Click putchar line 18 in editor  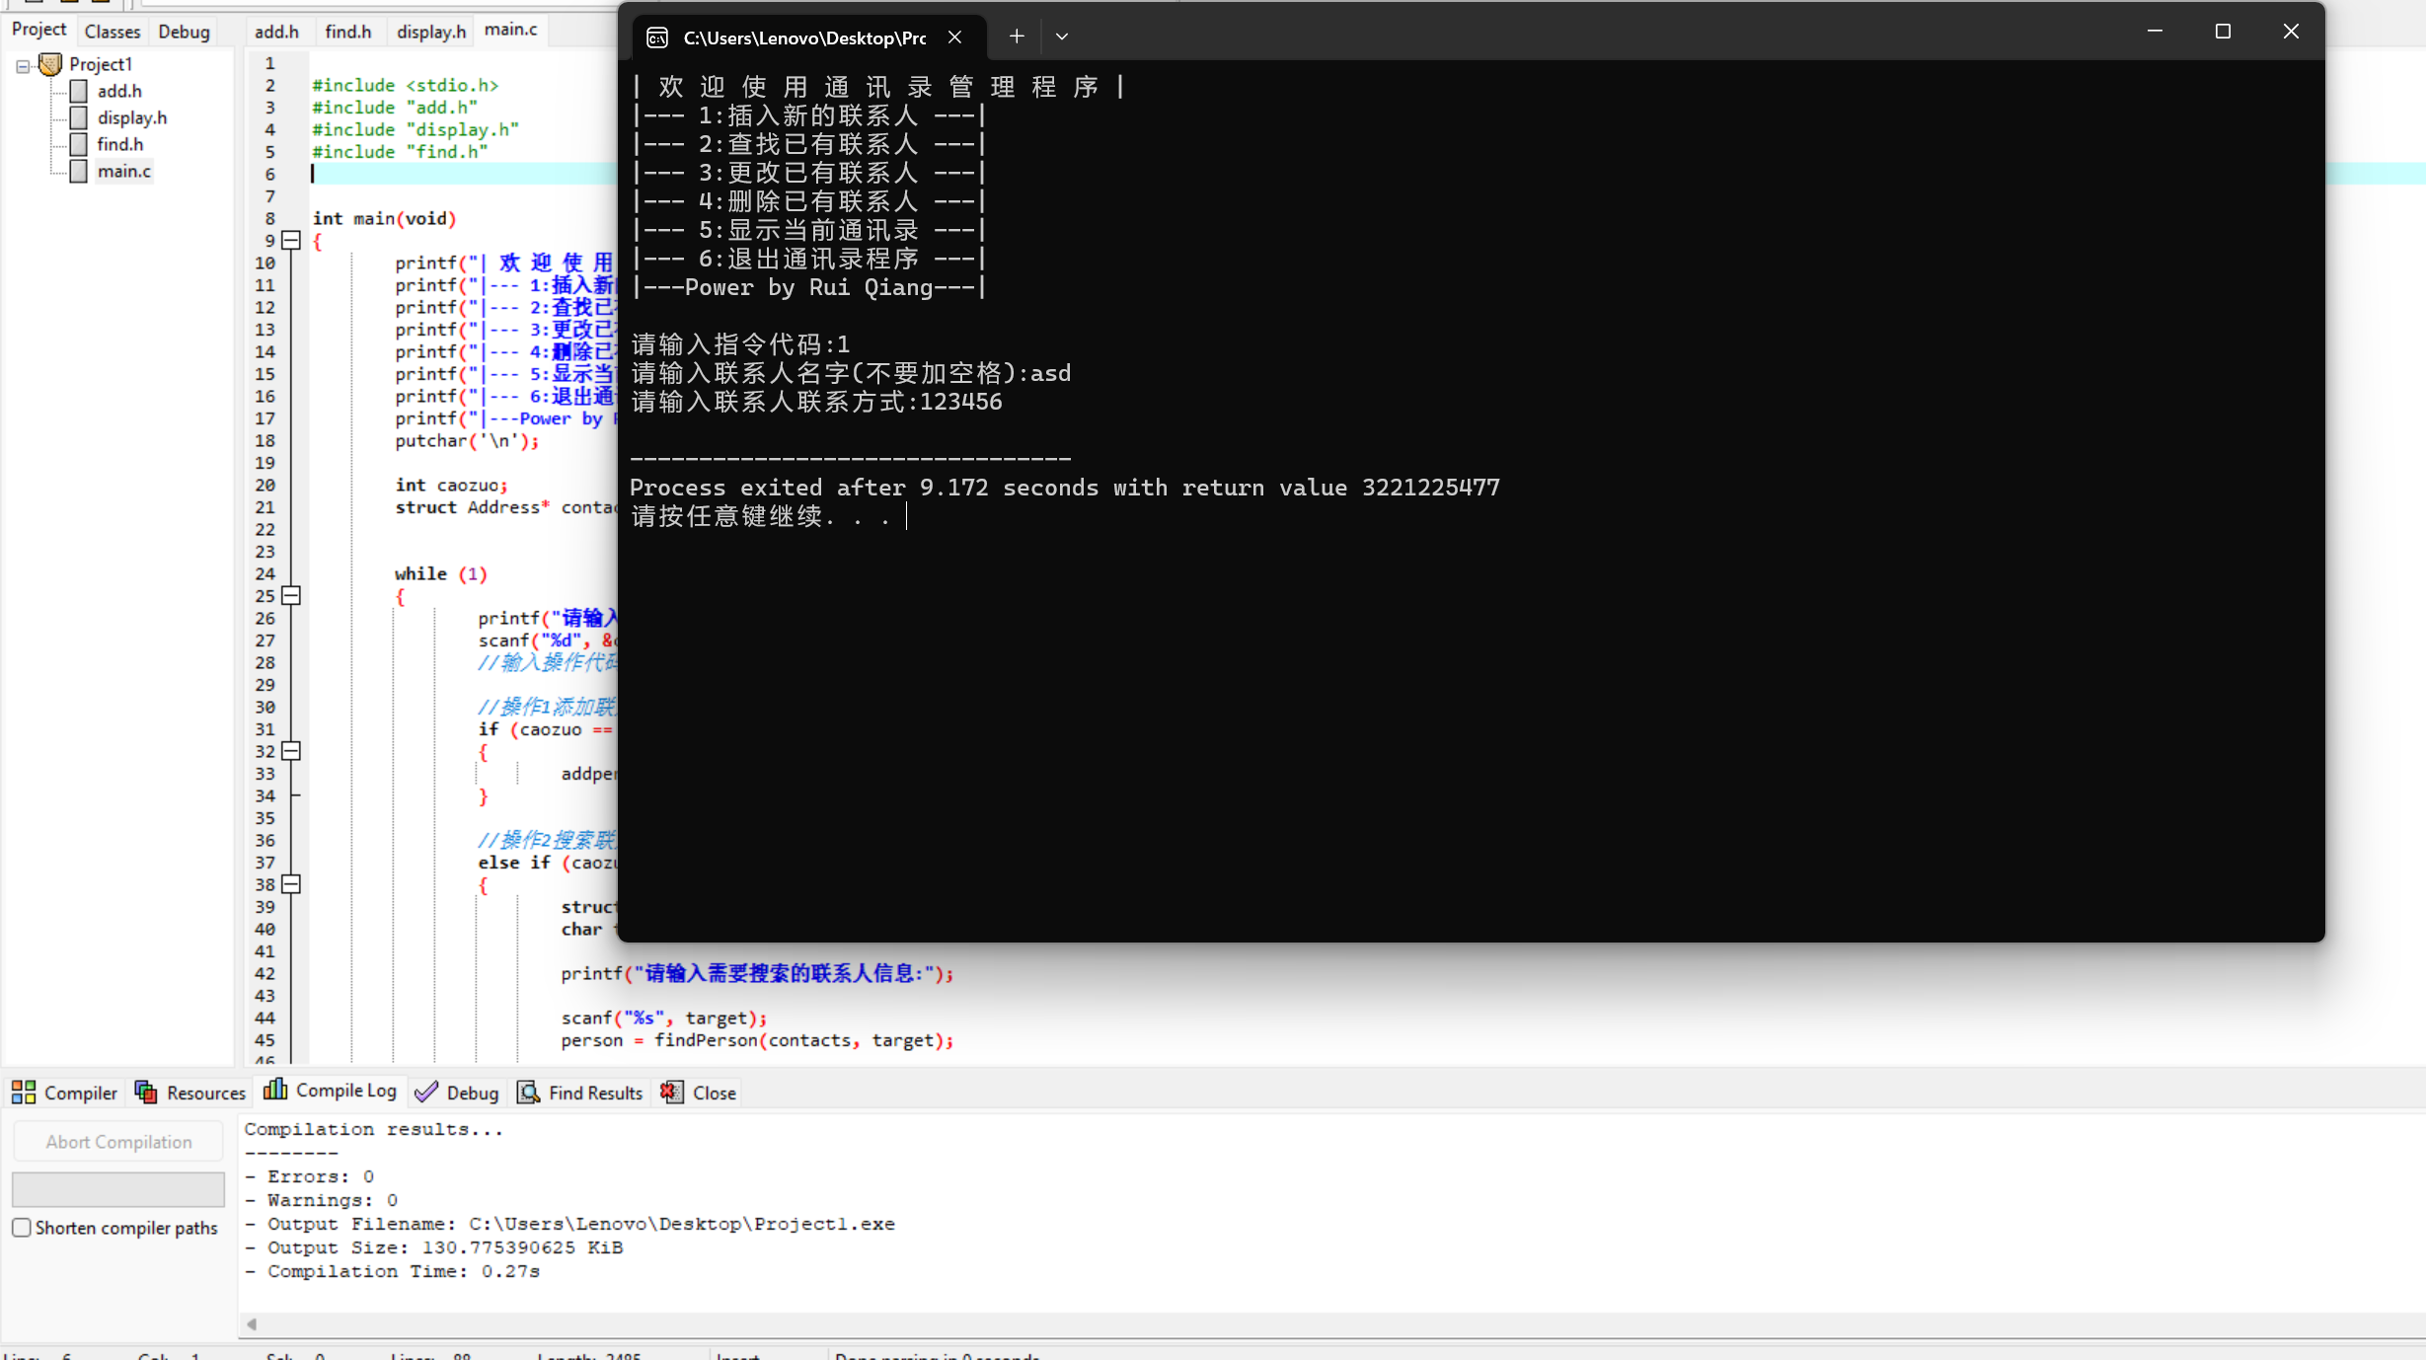[468, 440]
